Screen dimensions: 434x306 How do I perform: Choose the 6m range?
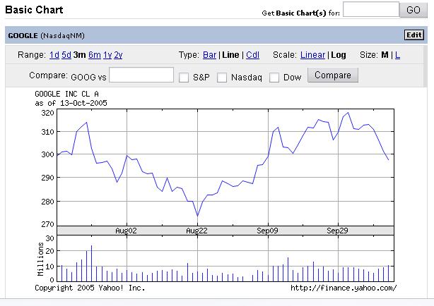[94, 55]
